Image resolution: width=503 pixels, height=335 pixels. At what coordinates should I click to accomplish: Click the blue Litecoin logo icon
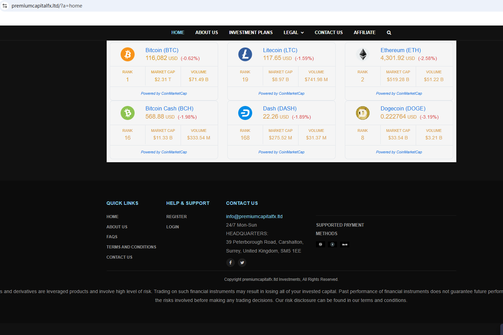point(245,55)
